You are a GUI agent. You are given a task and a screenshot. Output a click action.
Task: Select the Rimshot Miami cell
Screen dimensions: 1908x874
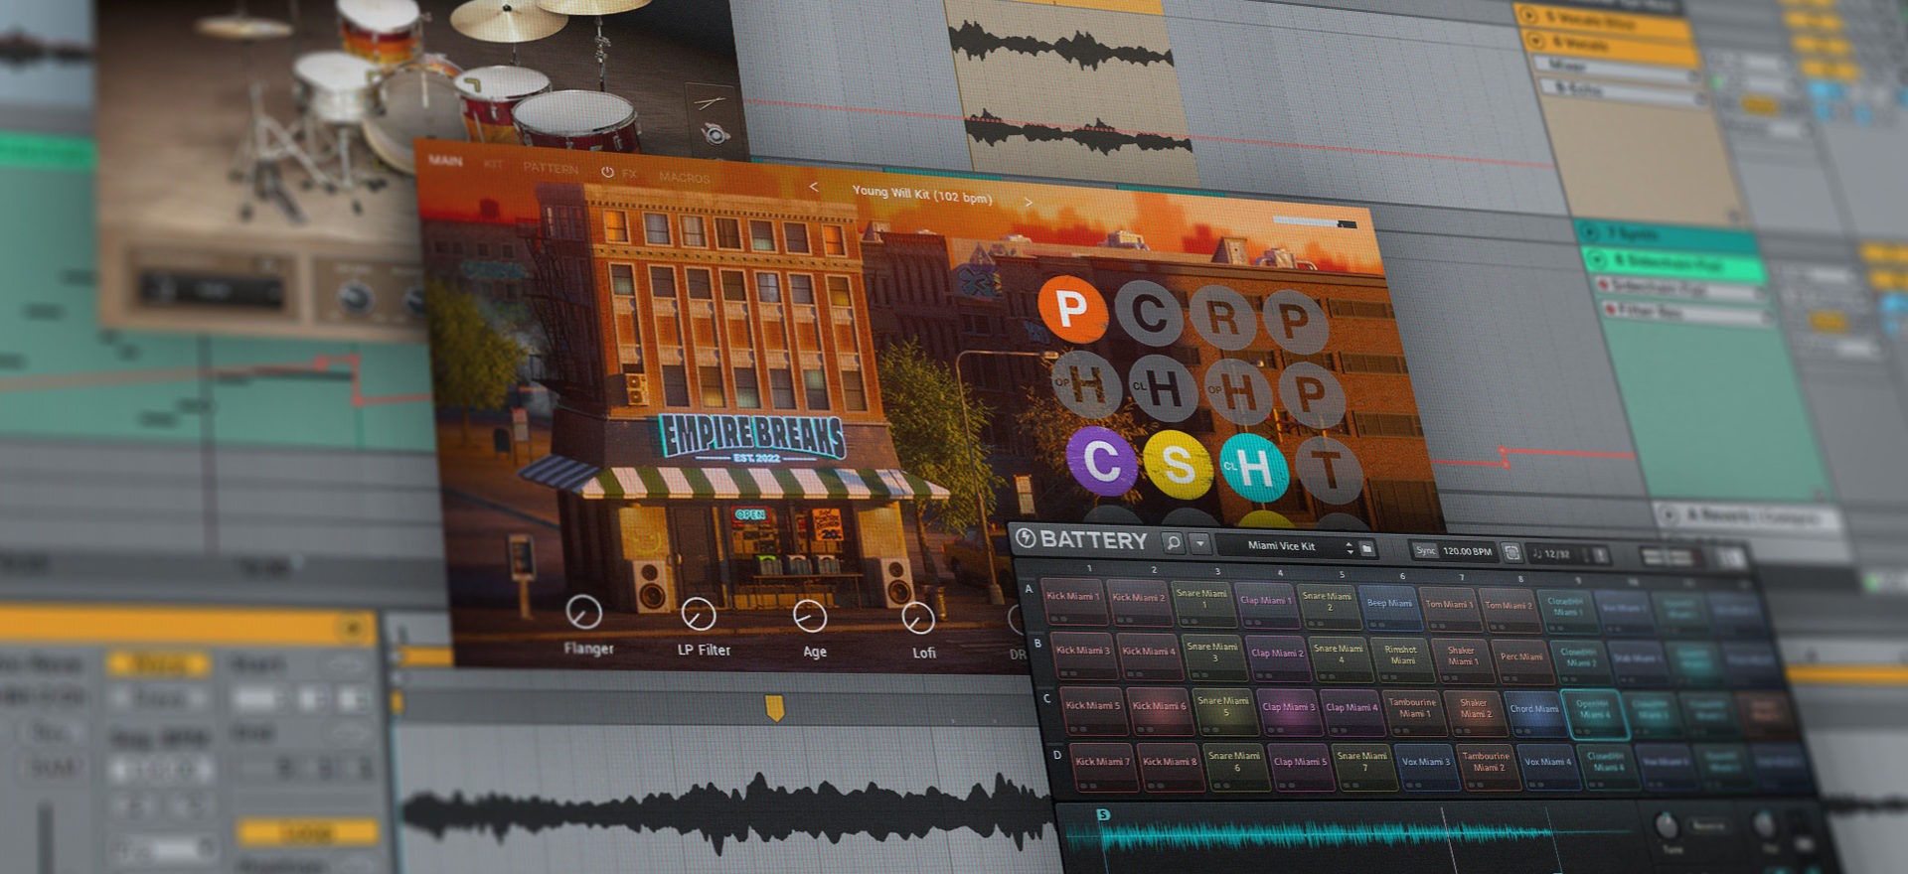click(x=1402, y=659)
